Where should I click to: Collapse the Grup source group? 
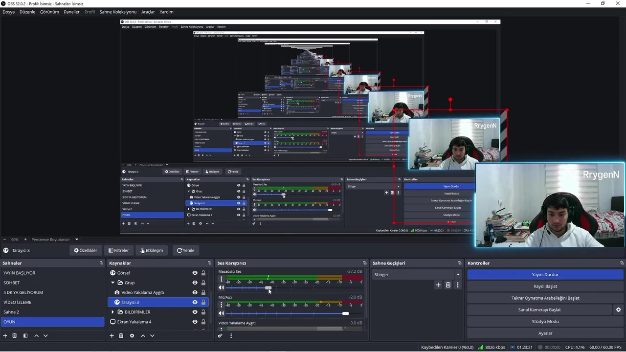click(x=113, y=283)
